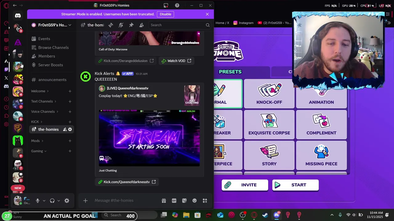Click Watch VOD button
The width and height of the screenshot is (394, 221).
pos(176,61)
